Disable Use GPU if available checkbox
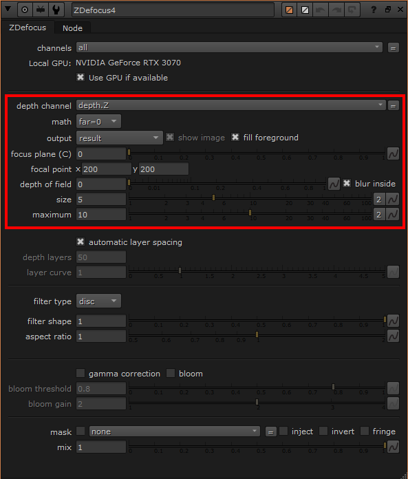The height and width of the screenshot is (479, 408). 80,77
